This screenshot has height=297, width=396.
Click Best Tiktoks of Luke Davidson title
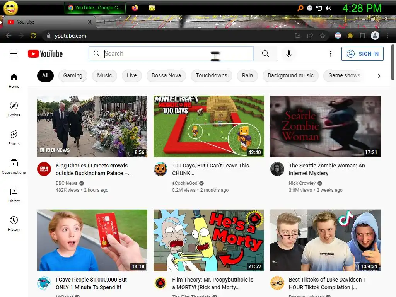[x=327, y=283]
